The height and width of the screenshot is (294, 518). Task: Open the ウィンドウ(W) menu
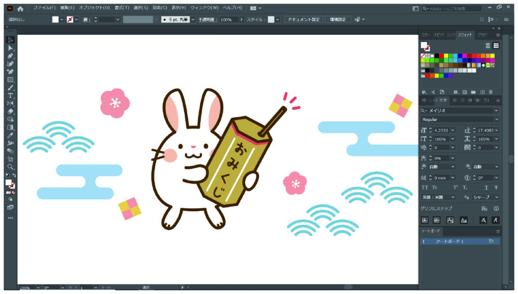click(x=204, y=8)
